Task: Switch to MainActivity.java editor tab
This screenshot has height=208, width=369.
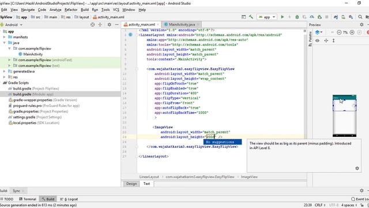Action: [x=182, y=24]
